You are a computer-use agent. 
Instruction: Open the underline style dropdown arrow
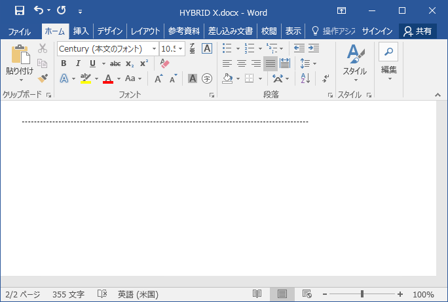point(103,63)
